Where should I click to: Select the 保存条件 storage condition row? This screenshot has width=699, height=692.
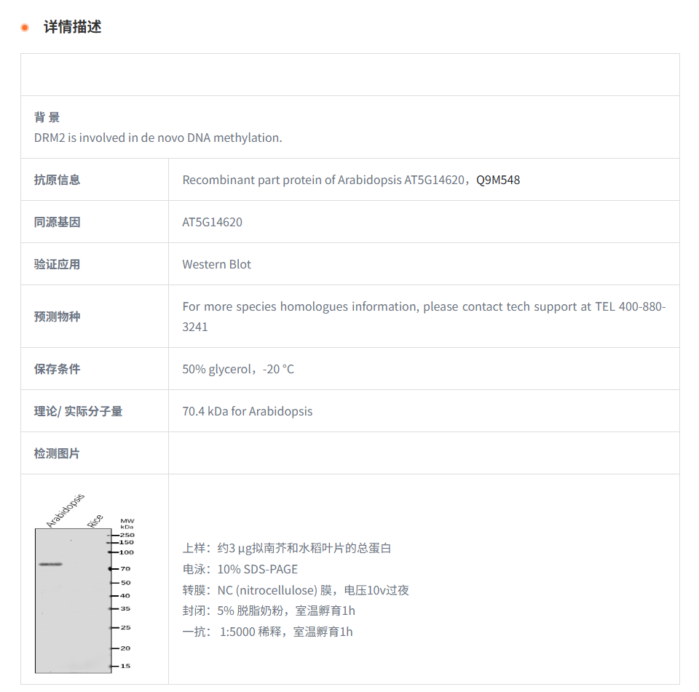point(57,369)
